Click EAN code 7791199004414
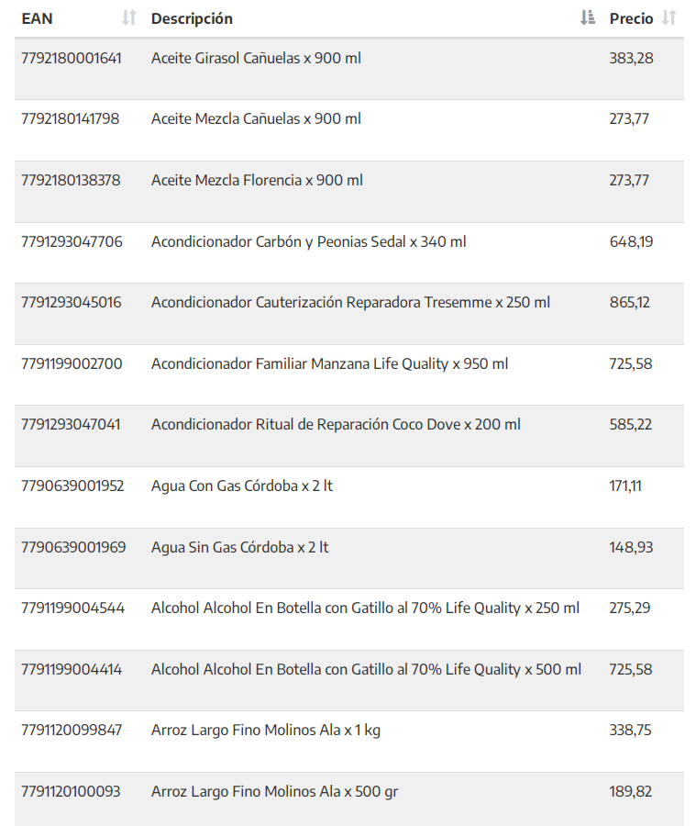Viewport: 696px width, 826px height. [x=72, y=670]
